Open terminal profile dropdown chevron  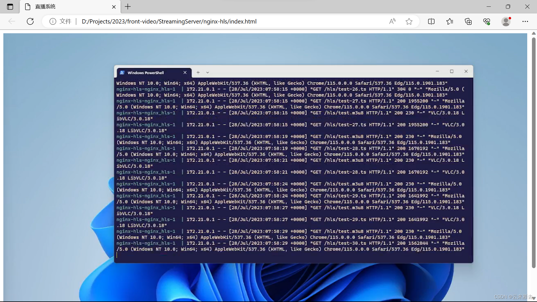point(208,72)
